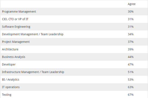Click the BI / Analytics row label
The image size is (148, 98).
click(10, 80)
